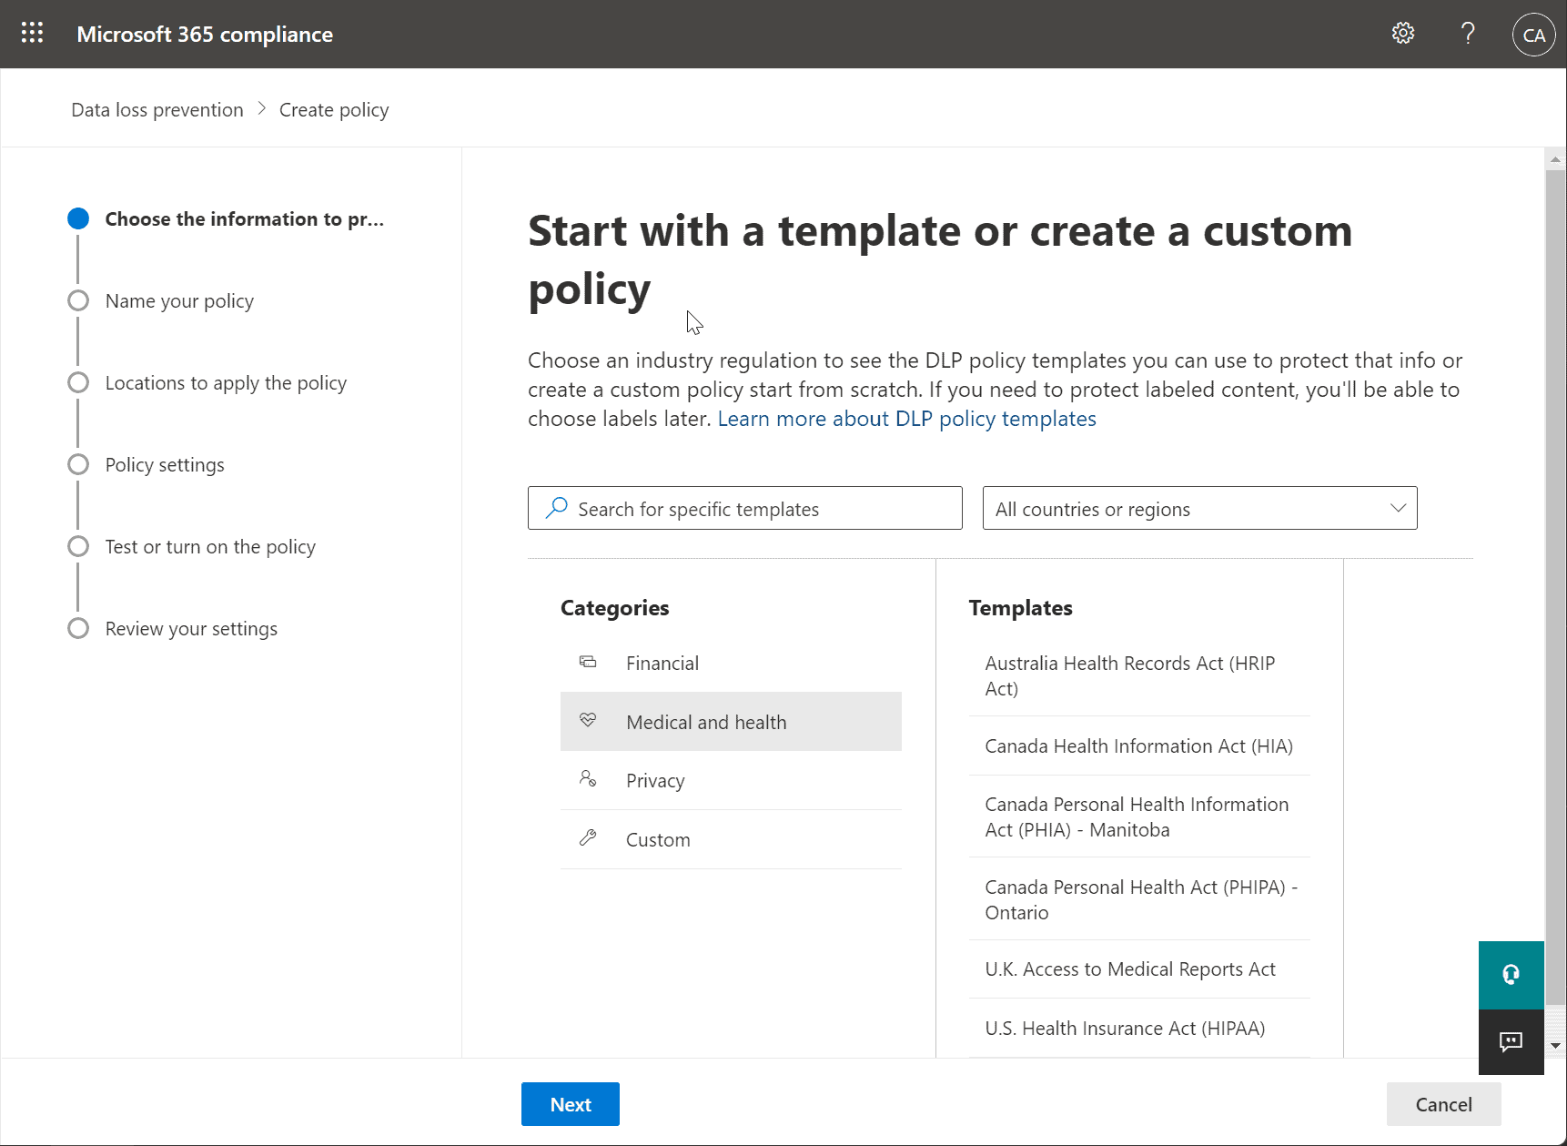Open the headset support panel
The image size is (1567, 1146).
[x=1511, y=975]
